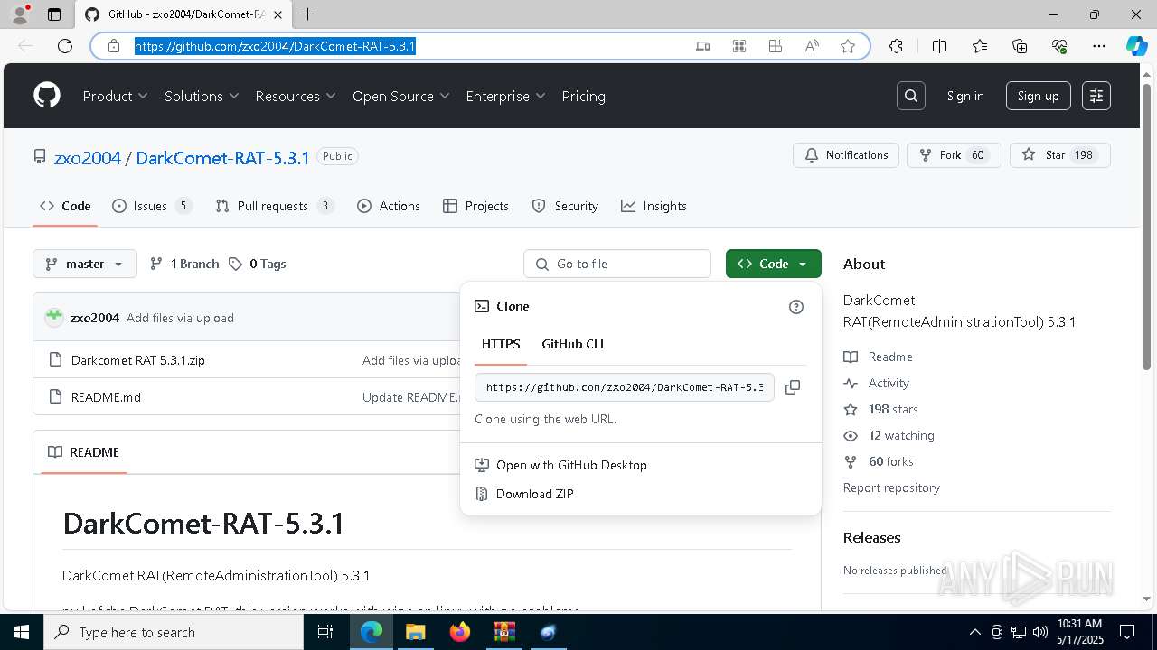Open the notification center icon
This screenshot has height=650, width=1157.
(x=1127, y=632)
